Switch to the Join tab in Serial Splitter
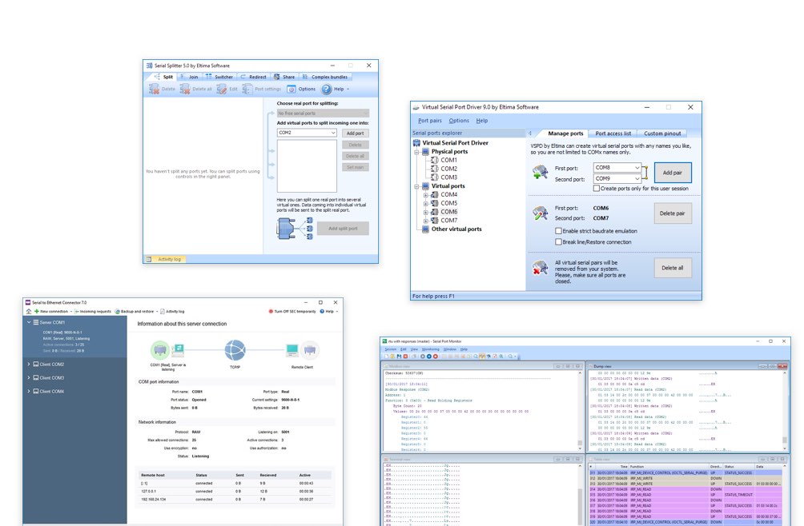804x526 pixels. pyautogui.click(x=189, y=77)
